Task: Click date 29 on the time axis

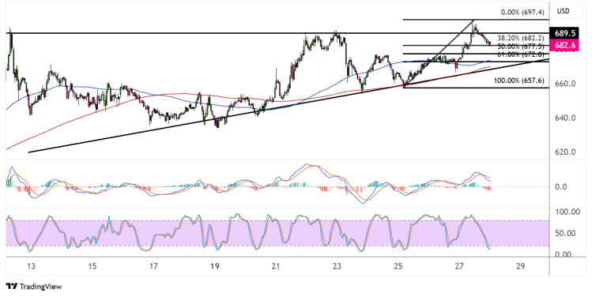Action: 520,266
